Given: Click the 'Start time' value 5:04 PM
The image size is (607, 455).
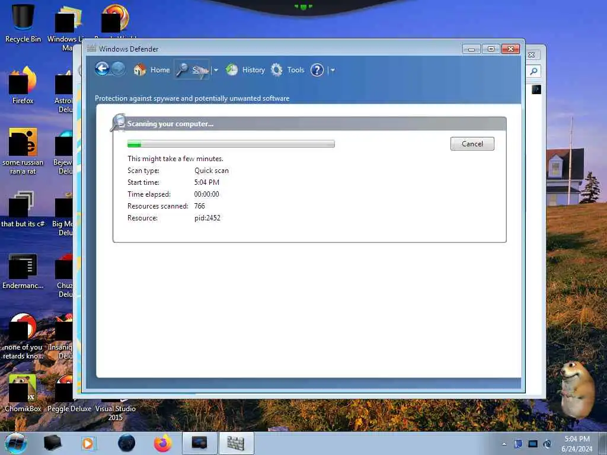Looking at the screenshot, I should 207,182.
